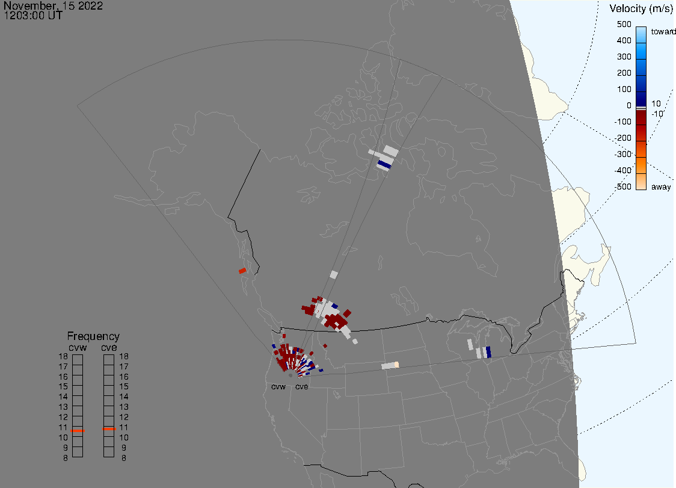
Task: Click the "cve" heading above frequency bar
Action: point(109,347)
